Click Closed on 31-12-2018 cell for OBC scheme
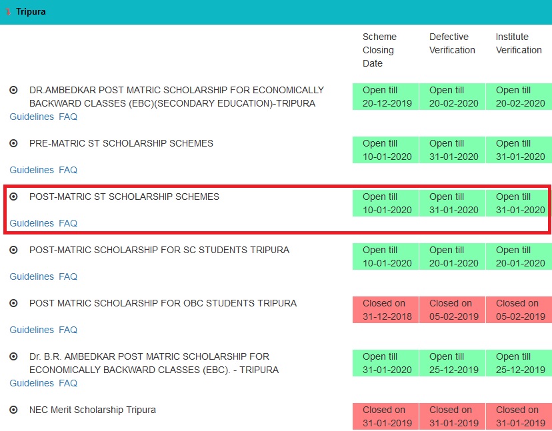 385,310
